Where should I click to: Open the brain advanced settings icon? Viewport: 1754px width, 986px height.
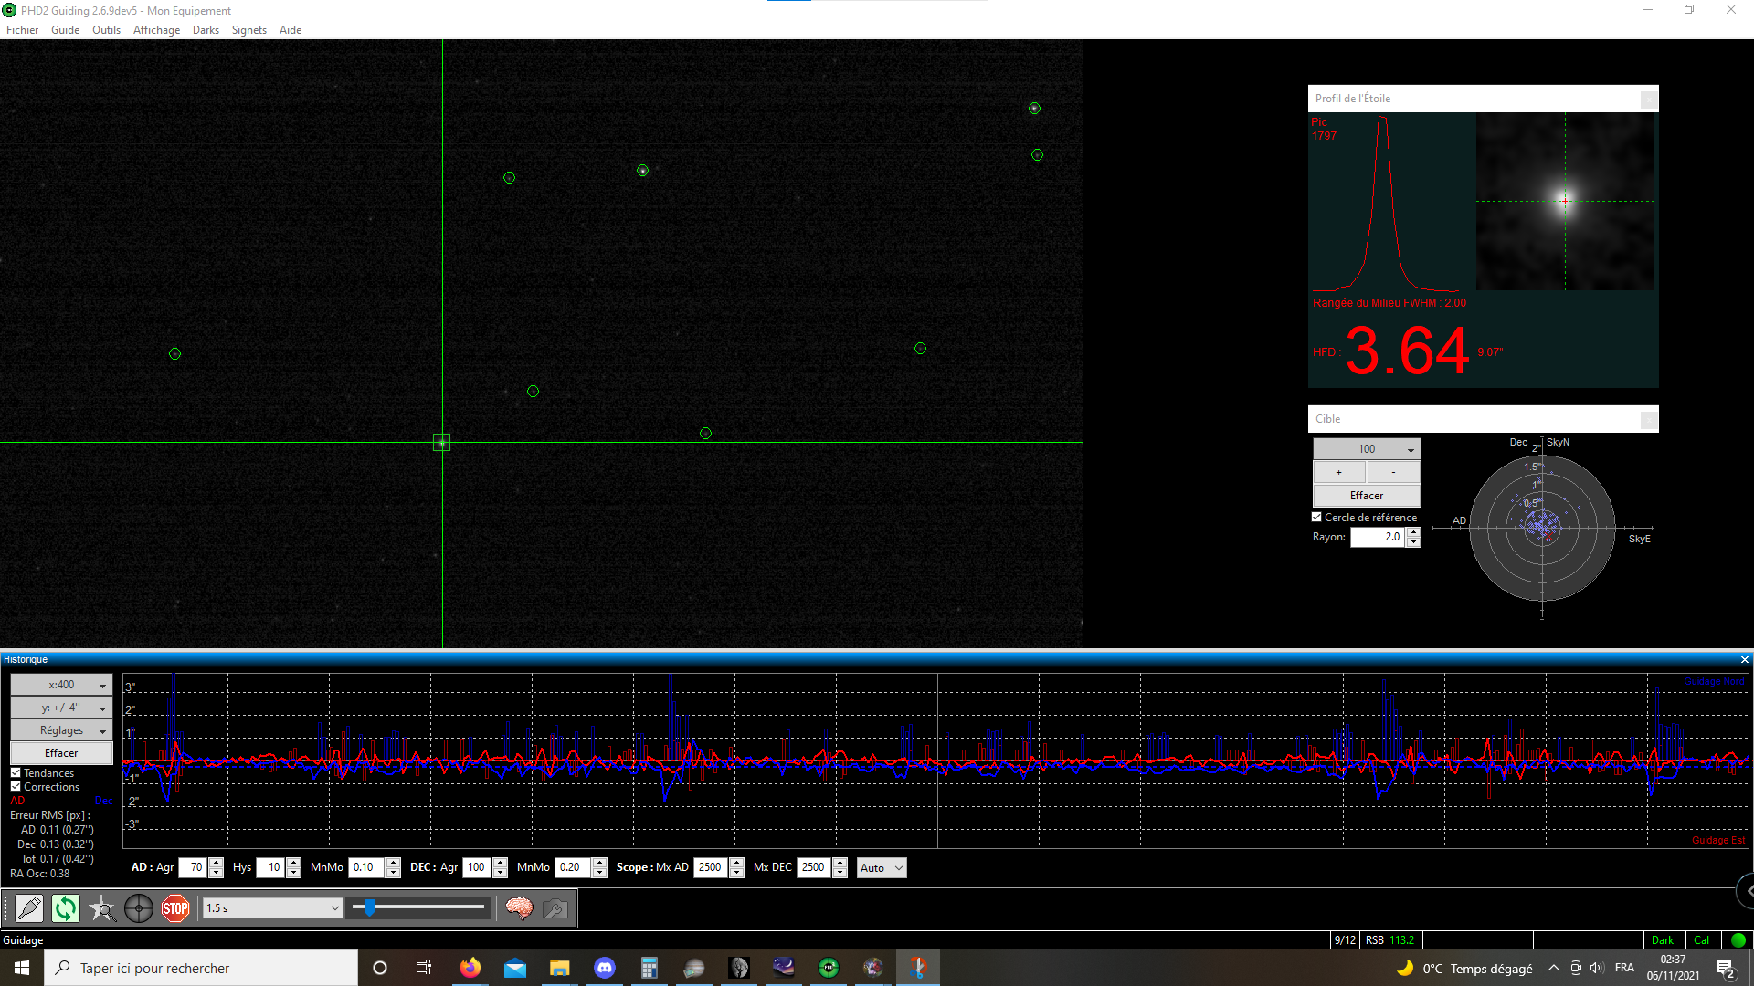pos(519,908)
